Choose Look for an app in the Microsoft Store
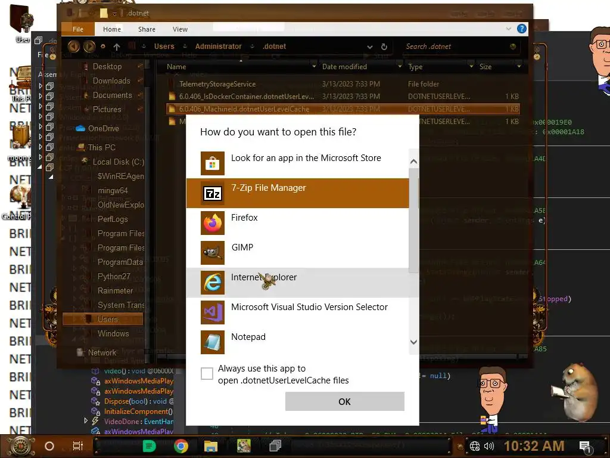This screenshot has height=458, width=610. coord(298,163)
